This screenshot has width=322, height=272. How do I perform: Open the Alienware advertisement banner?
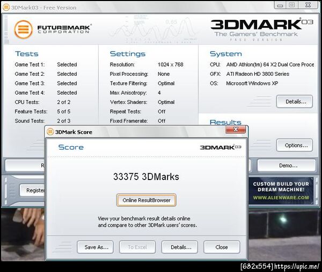point(281,191)
